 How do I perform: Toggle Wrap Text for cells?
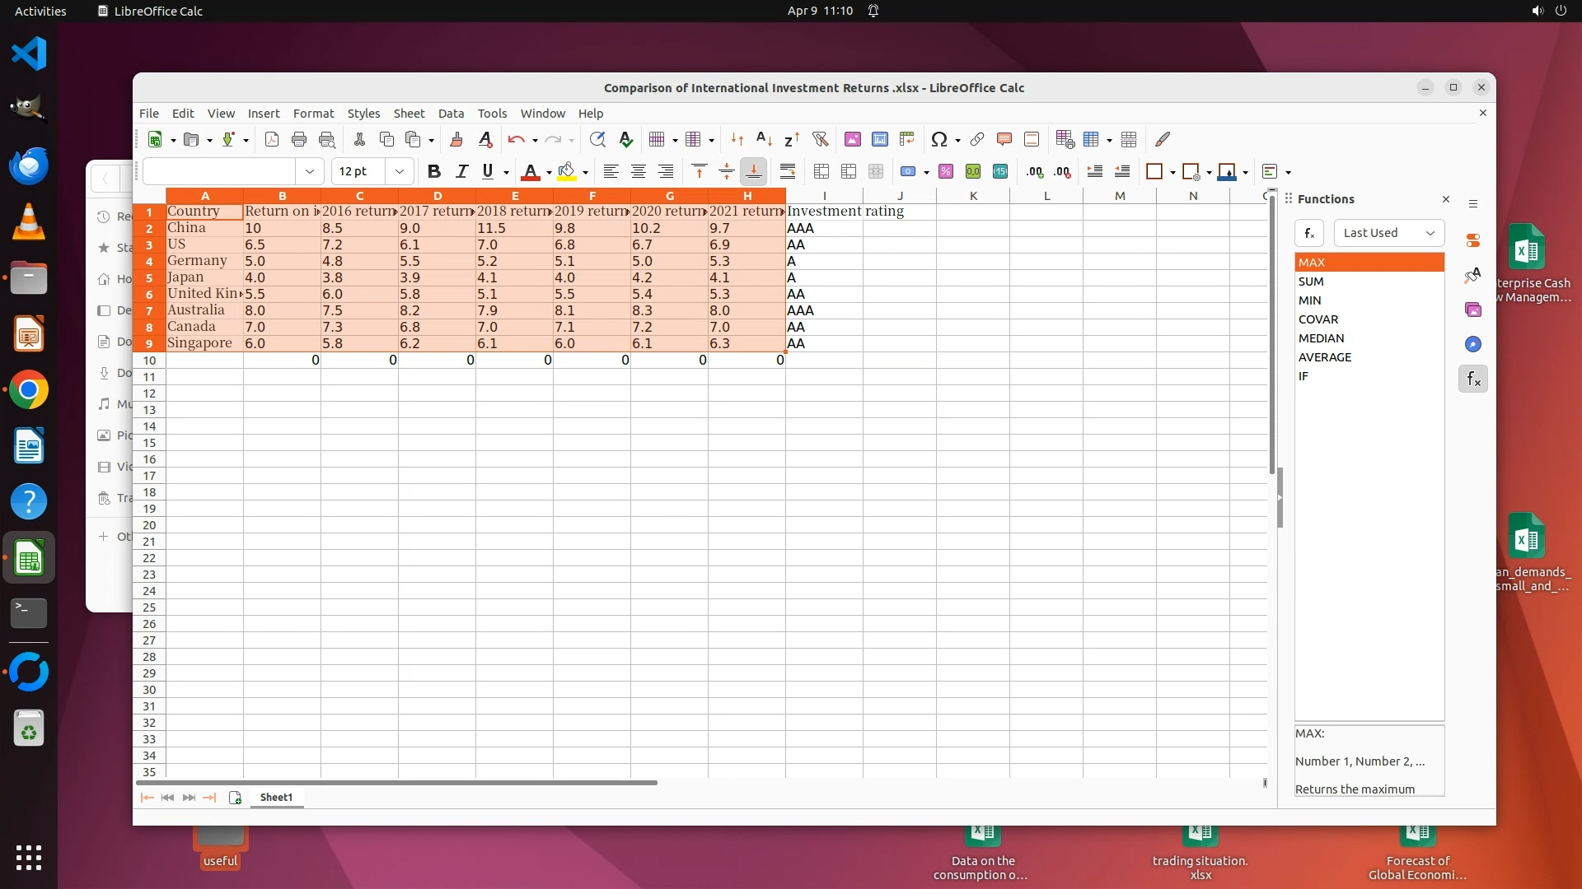pyautogui.click(x=787, y=171)
